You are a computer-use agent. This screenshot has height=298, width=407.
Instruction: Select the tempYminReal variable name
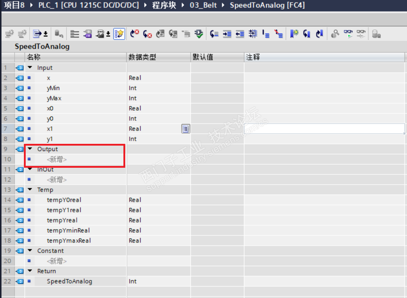tap(68, 230)
